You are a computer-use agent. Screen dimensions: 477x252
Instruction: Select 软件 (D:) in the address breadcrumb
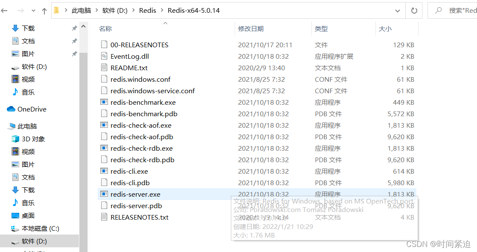point(115,10)
